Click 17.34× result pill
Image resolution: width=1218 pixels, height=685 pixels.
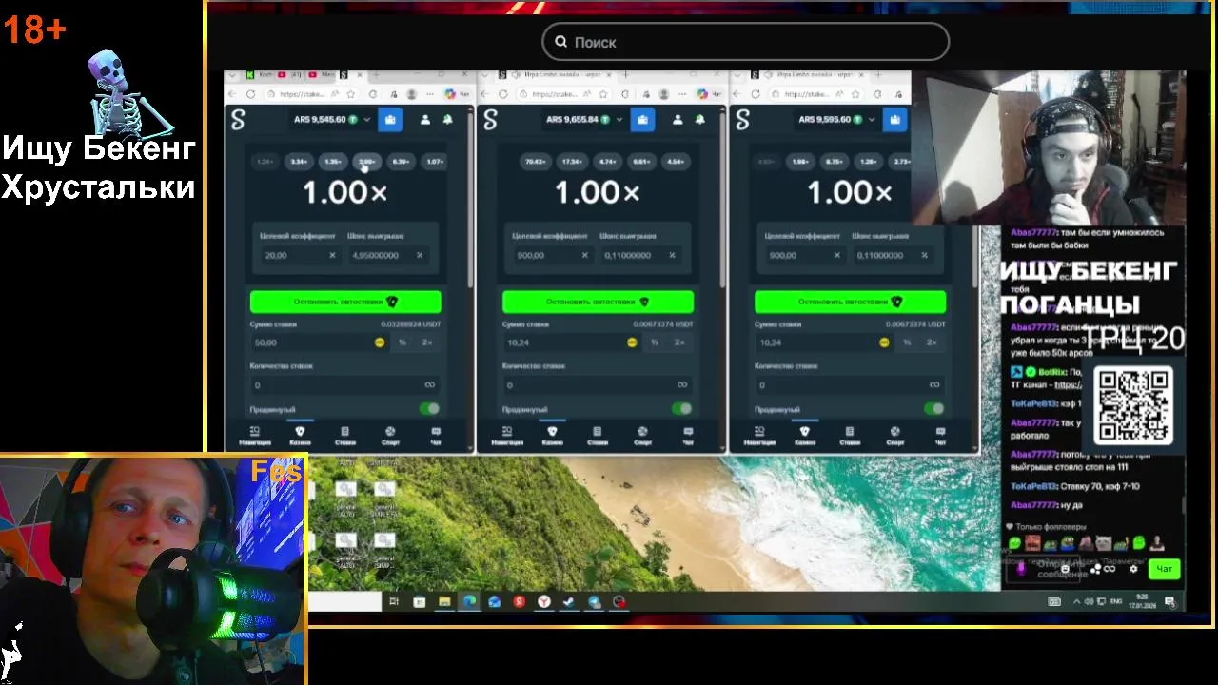[x=571, y=162]
